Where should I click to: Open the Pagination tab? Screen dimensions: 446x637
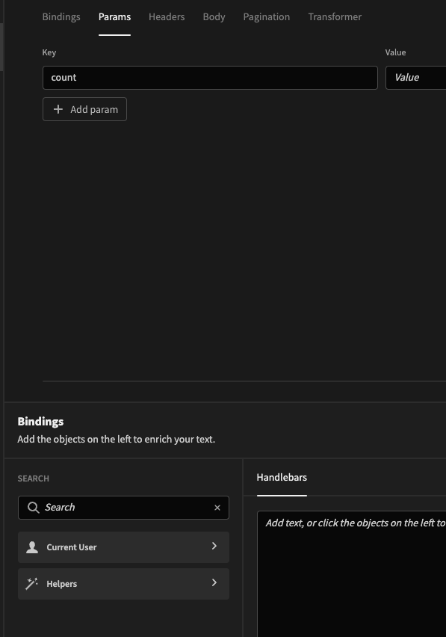tap(266, 16)
